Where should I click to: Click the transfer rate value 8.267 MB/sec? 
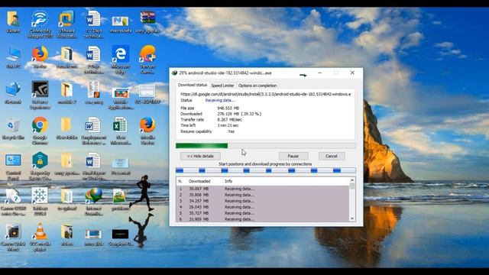tap(229, 120)
